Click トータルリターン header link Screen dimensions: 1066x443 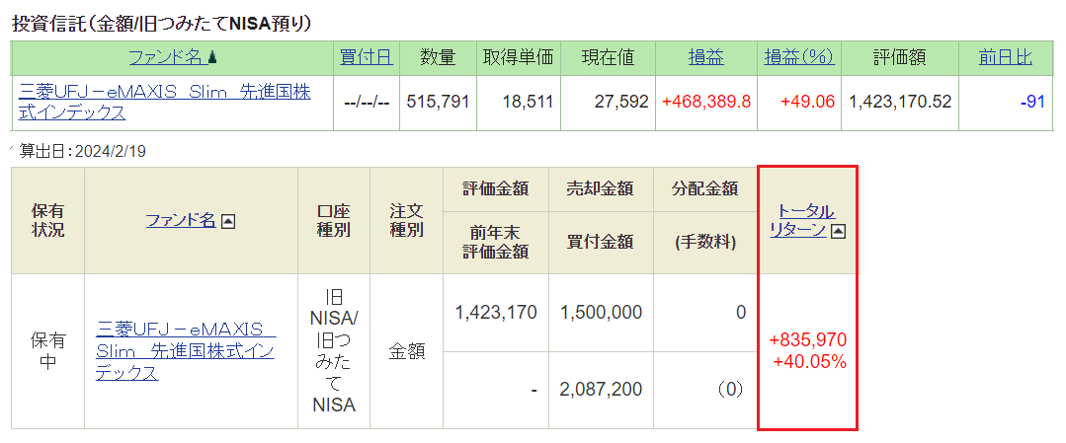click(x=801, y=220)
